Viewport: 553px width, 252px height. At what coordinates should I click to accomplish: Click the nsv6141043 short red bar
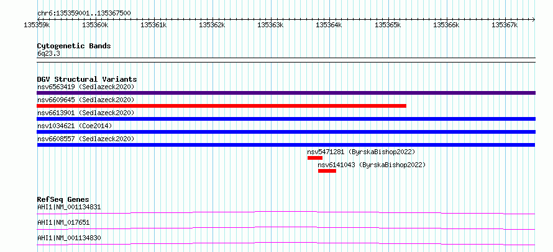tap(327, 171)
